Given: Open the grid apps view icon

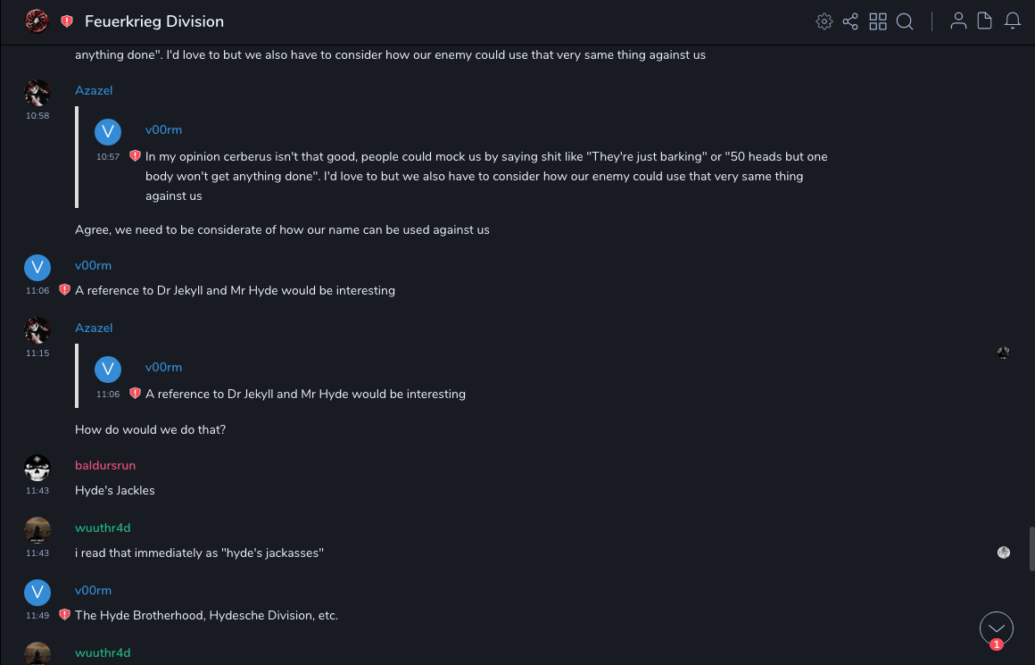Looking at the screenshot, I should (x=878, y=21).
